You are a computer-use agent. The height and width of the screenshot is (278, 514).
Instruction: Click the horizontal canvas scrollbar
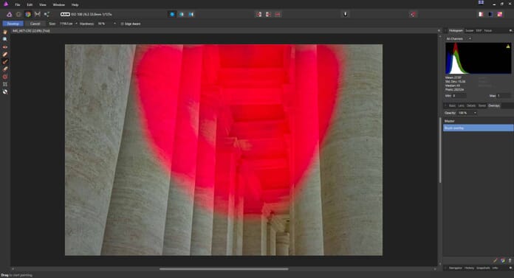pos(224,269)
